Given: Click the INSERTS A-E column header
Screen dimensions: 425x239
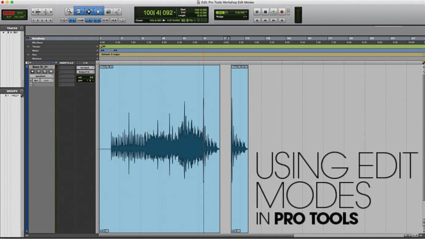Looking at the screenshot, I should tap(66, 63).
